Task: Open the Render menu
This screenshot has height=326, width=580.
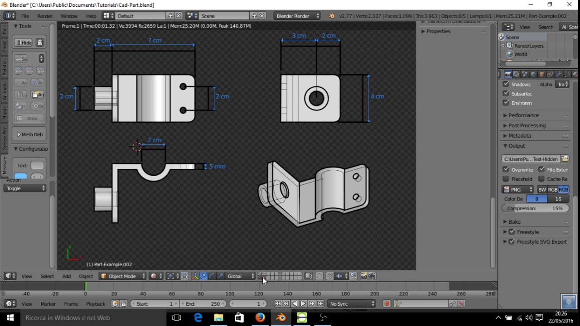Action: click(x=45, y=16)
